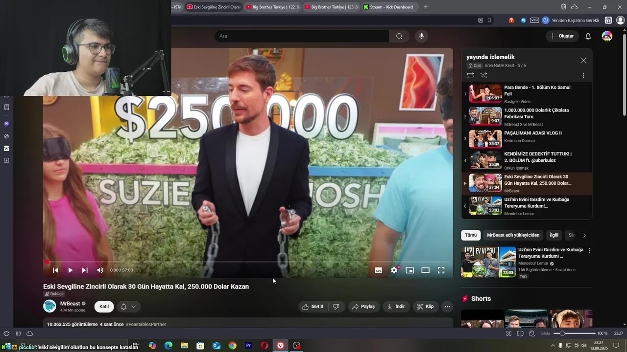Show more filter chips with arrow
627x352 pixels.
[584, 236]
